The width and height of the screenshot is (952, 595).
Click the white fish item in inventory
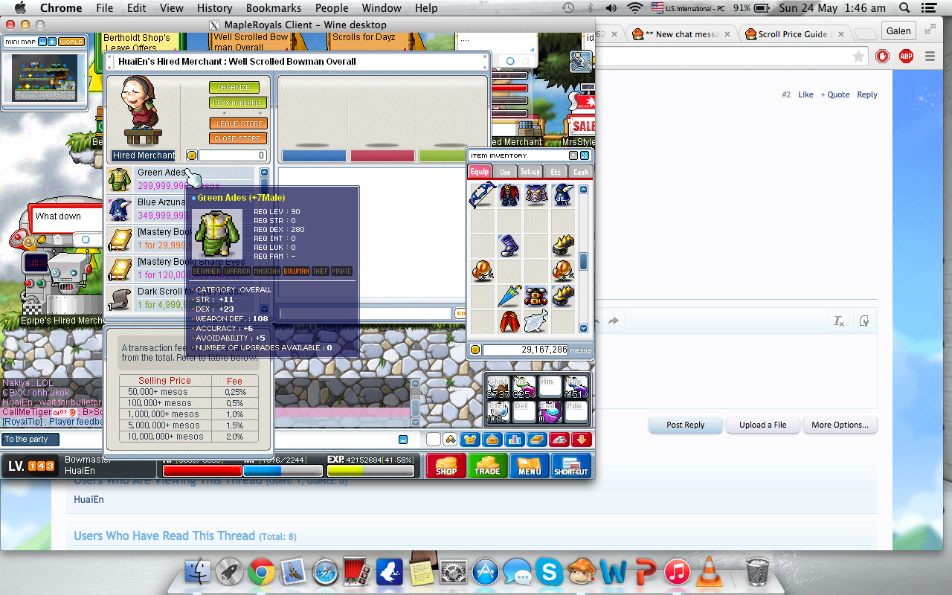click(535, 321)
